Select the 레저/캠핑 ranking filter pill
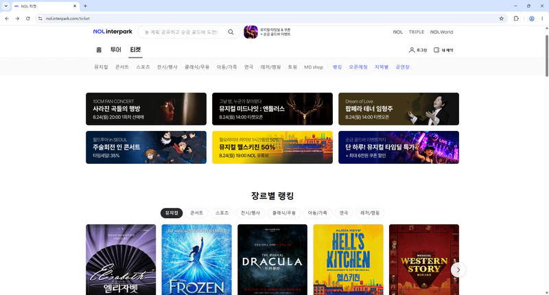The height and width of the screenshot is (295, 549). coord(370,213)
